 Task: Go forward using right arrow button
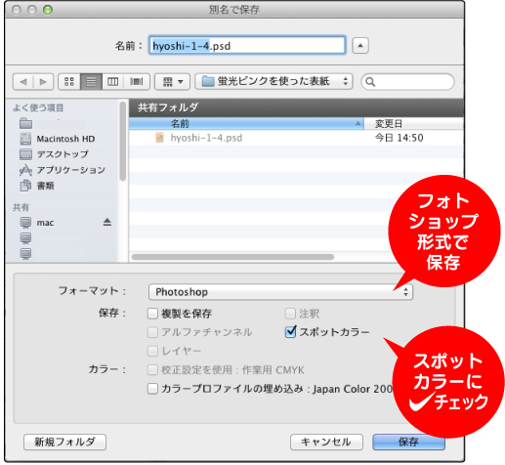coord(43,81)
